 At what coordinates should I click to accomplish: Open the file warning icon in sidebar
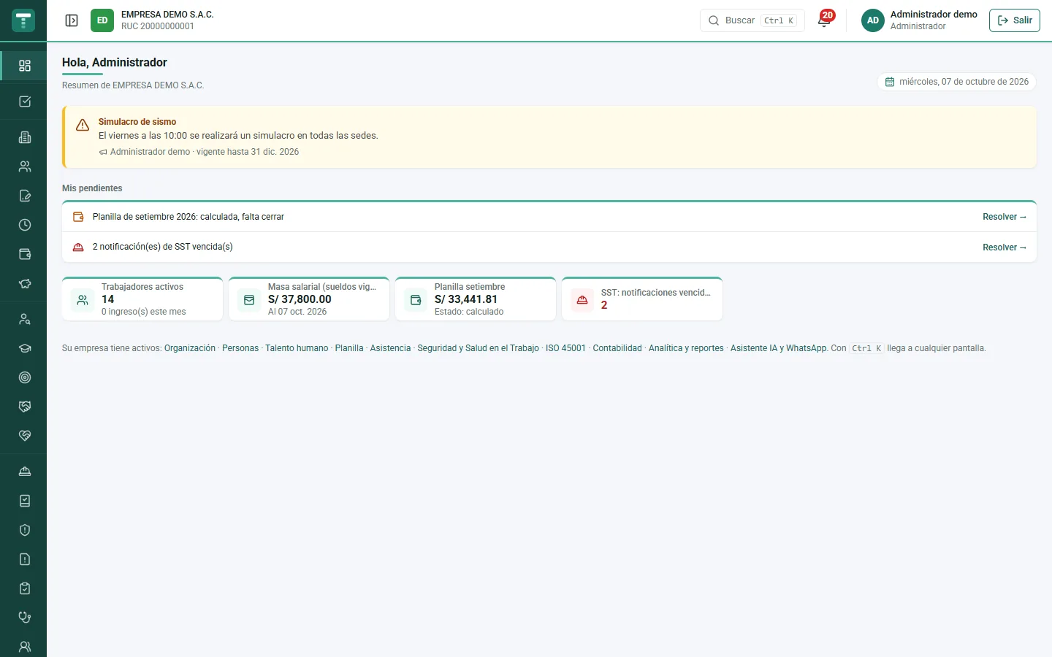pos(25,559)
